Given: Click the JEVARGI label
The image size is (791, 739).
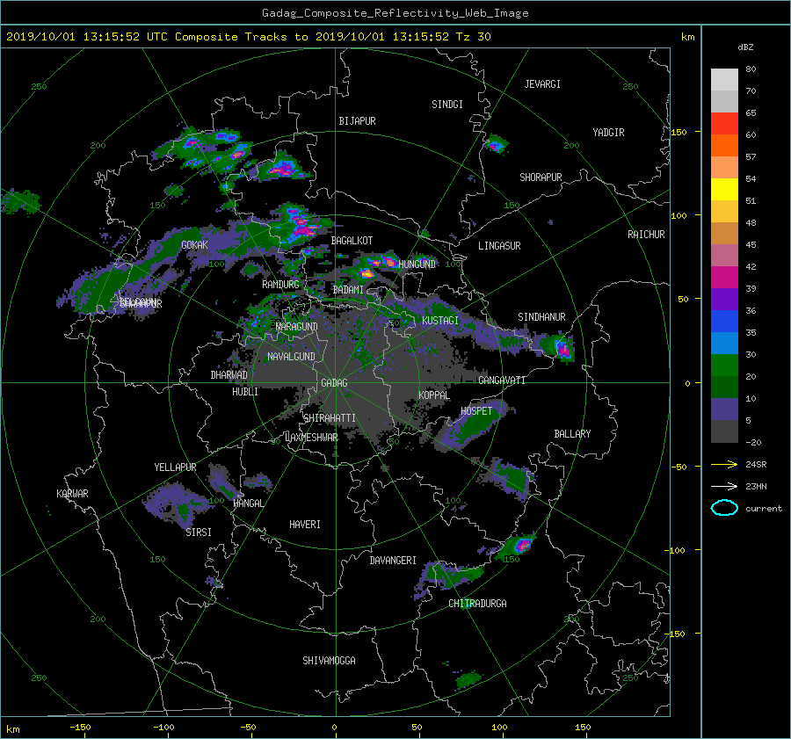Looking at the screenshot, I should (x=542, y=84).
